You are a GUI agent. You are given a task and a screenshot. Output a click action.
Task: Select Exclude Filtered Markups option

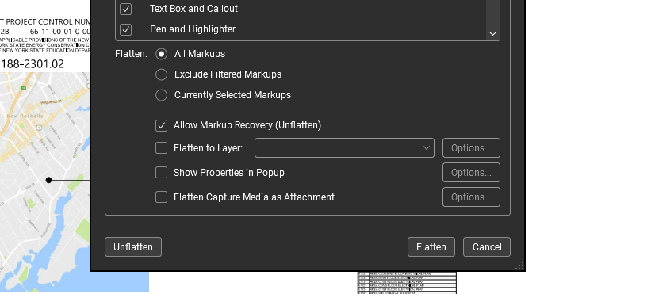(x=161, y=74)
